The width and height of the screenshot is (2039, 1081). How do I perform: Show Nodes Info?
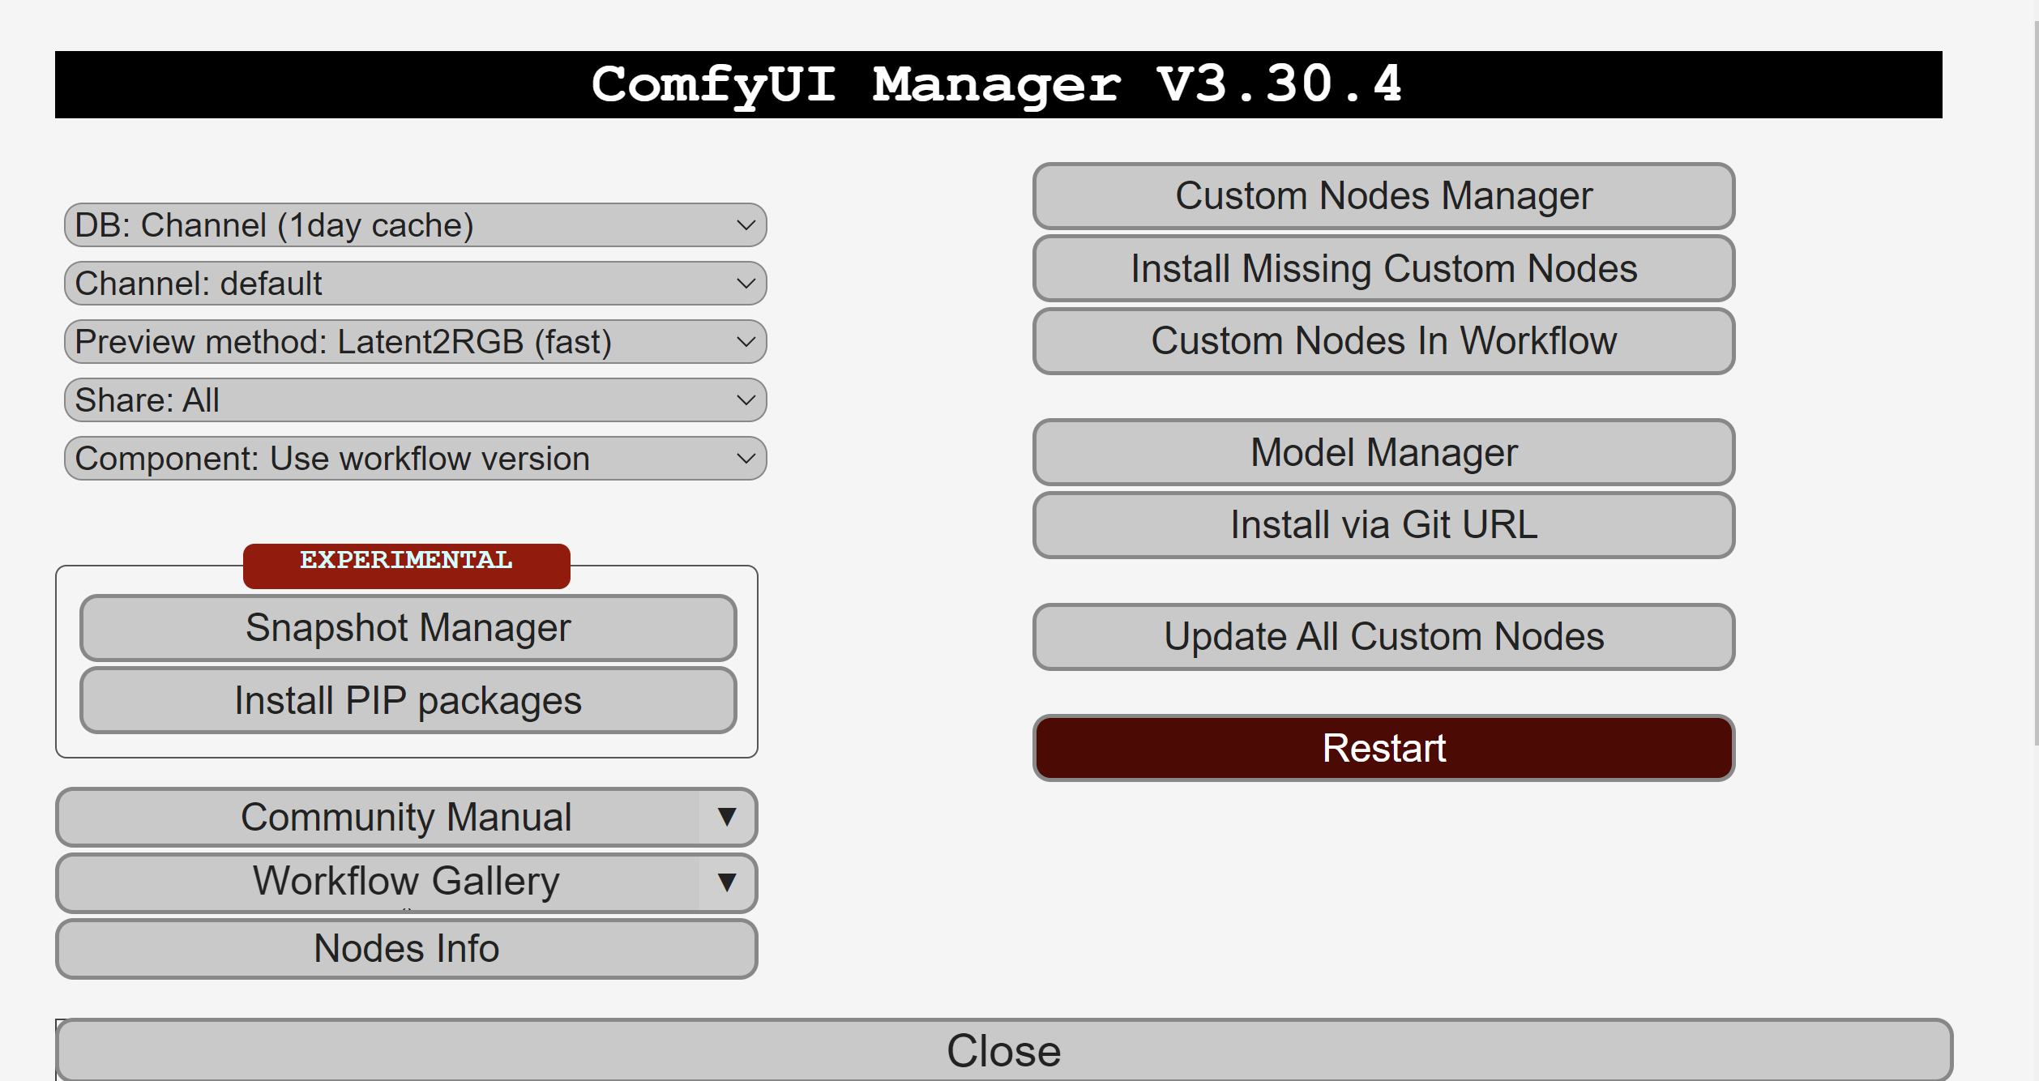coord(406,949)
